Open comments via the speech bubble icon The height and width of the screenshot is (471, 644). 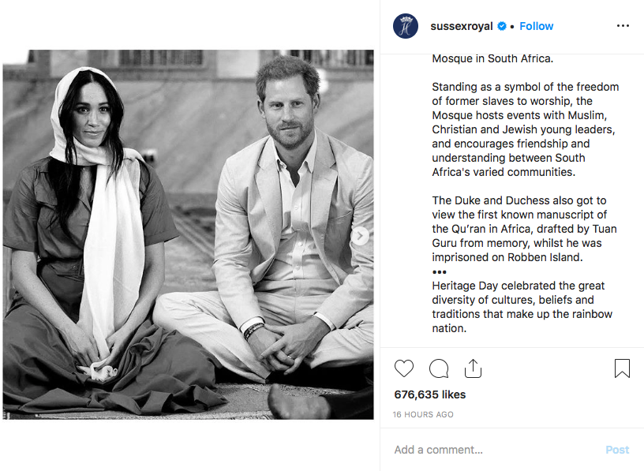point(439,368)
